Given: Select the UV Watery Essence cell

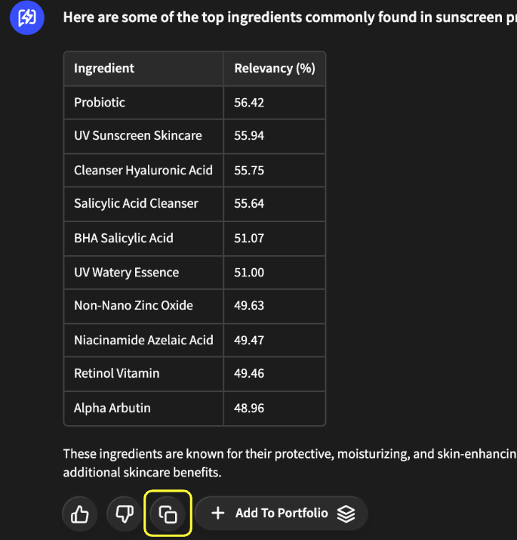Looking at the screenshot, I should (126, 273).
